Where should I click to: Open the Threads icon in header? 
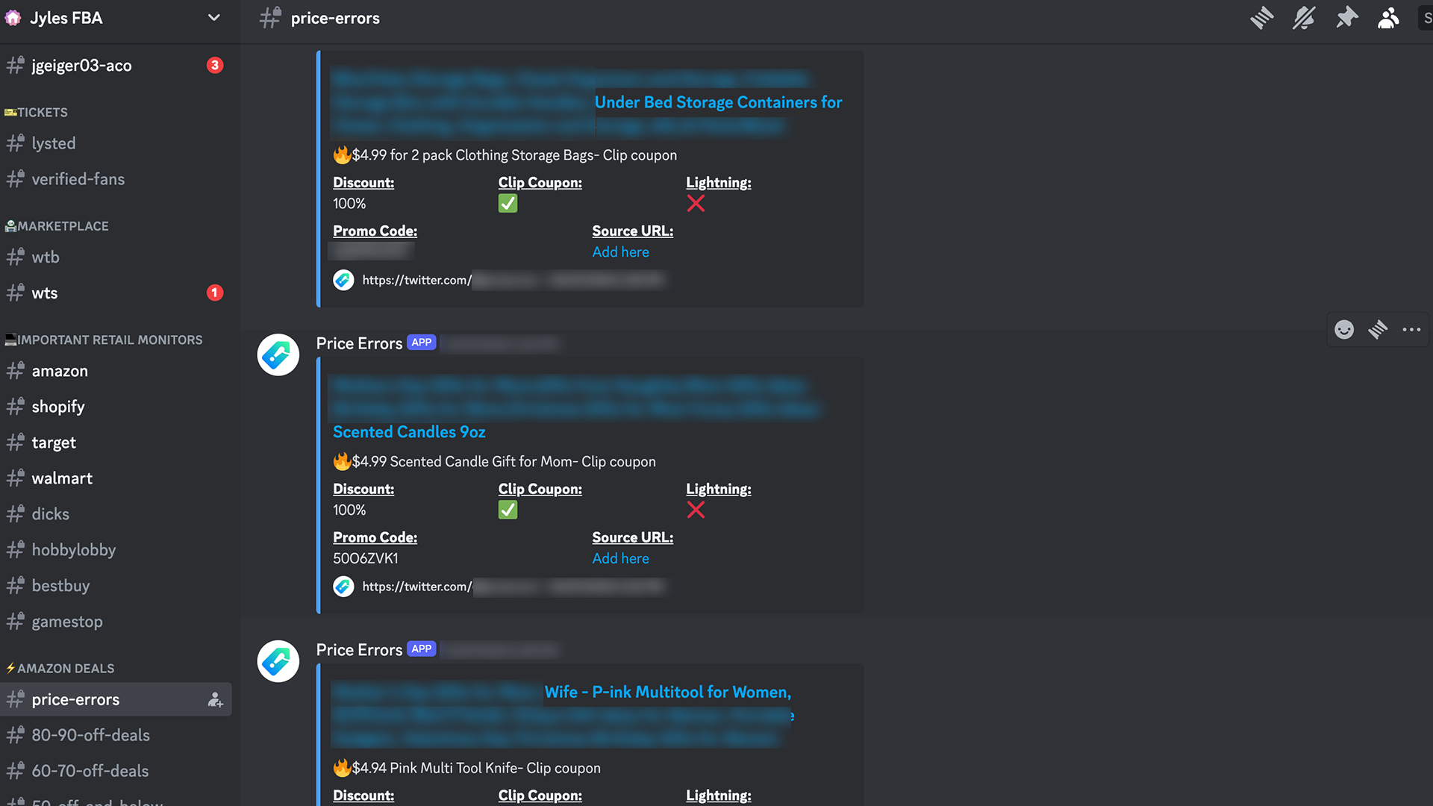(x=1261, y=18)
